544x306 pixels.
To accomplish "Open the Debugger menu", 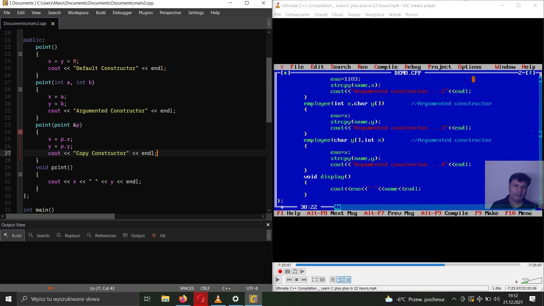I will 122,13.
